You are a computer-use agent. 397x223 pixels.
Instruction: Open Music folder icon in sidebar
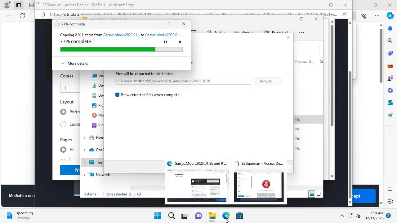tap(94, 115)
